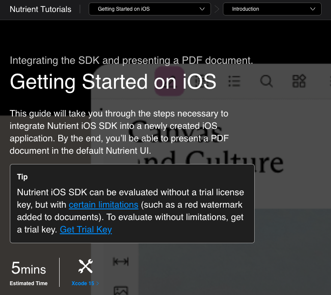The image size is (331, 295).
Task: Click the breadcrumb arrow between the two dropdowns
Action: 217,9
